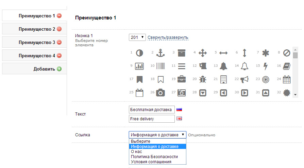Select О нас from the dropdown list

click(x=136, y=151)
